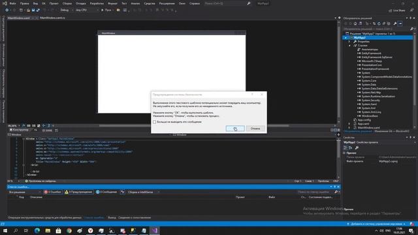
Task: Toggle the 0 Ошибок errors filter
Action: click(53, 192)
